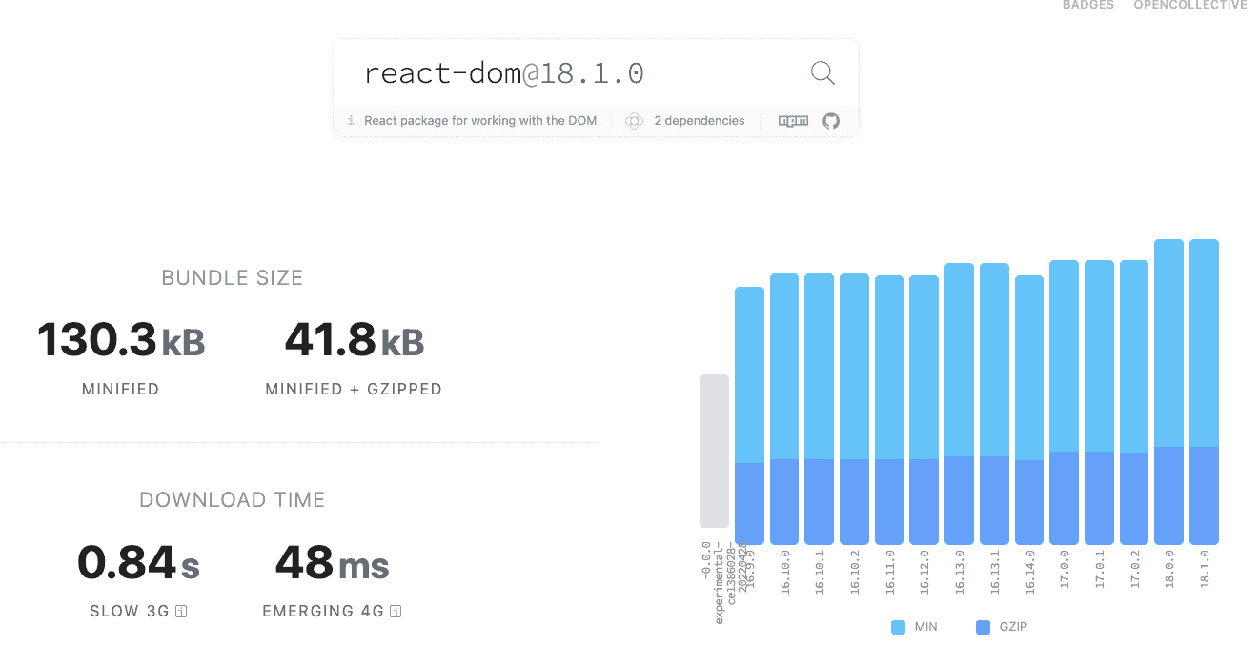Open the OPENCOLLECTIVE link

point(1189,6)
